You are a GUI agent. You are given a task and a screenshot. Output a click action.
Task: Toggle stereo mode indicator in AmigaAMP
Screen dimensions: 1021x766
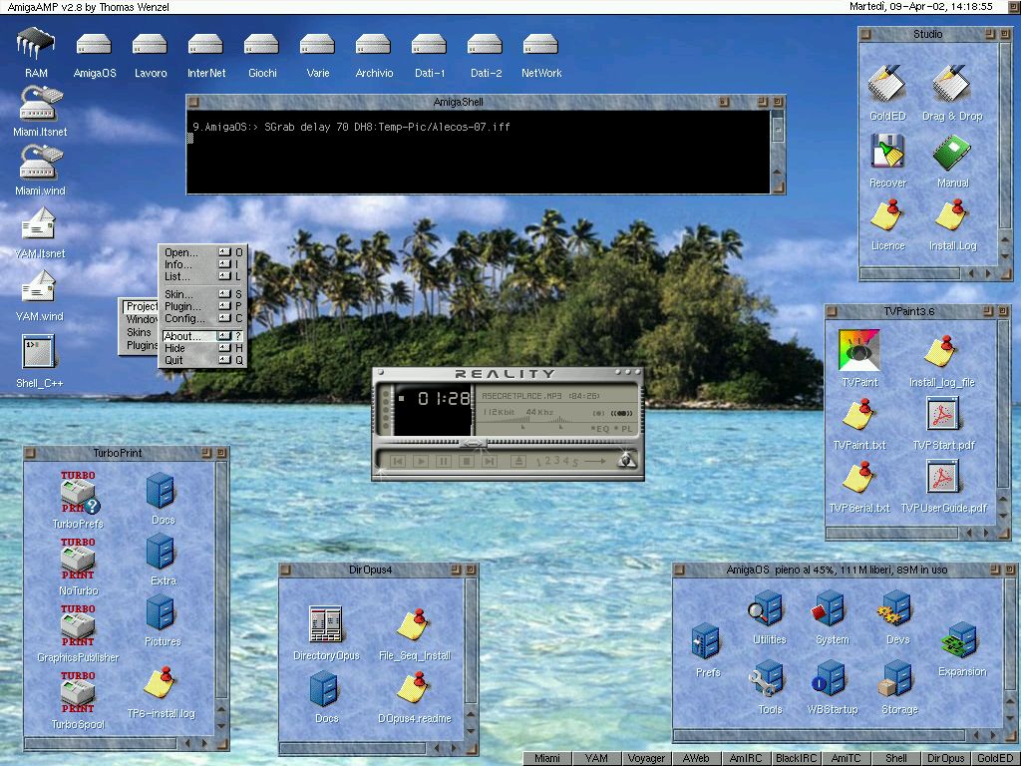[x=623, y=413]
